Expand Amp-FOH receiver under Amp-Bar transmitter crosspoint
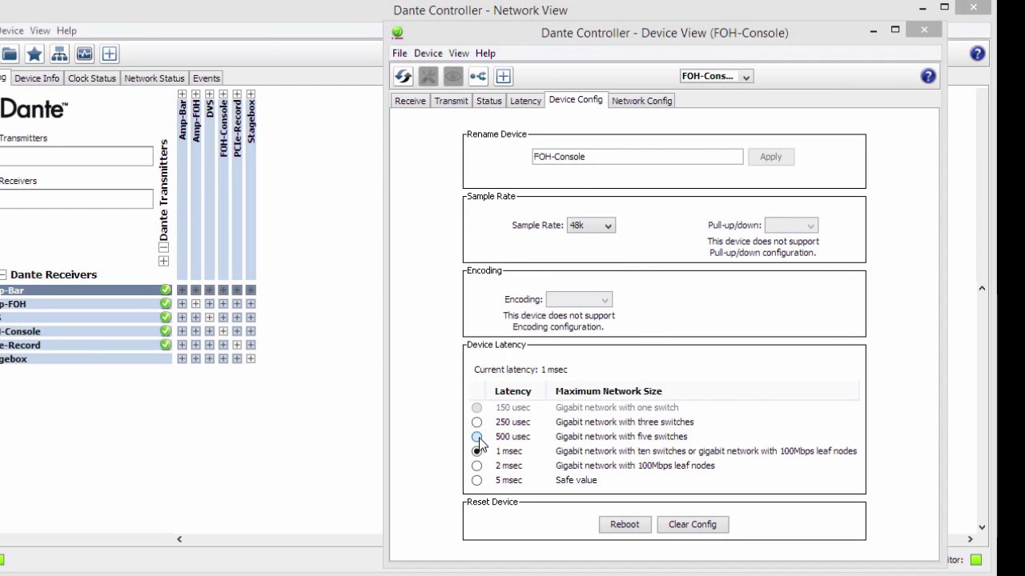Screen dimensions: 1025x576 pyautogui.click(x=182, y=303)
